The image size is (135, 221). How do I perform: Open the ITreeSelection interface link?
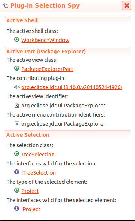(x=38, y=173)
